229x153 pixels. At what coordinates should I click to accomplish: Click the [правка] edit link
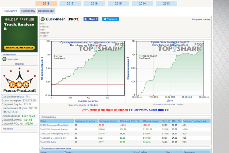click(x=19, y=64)
